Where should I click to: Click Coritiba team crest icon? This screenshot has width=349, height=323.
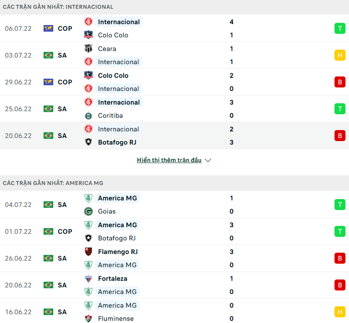pos(88,116)
